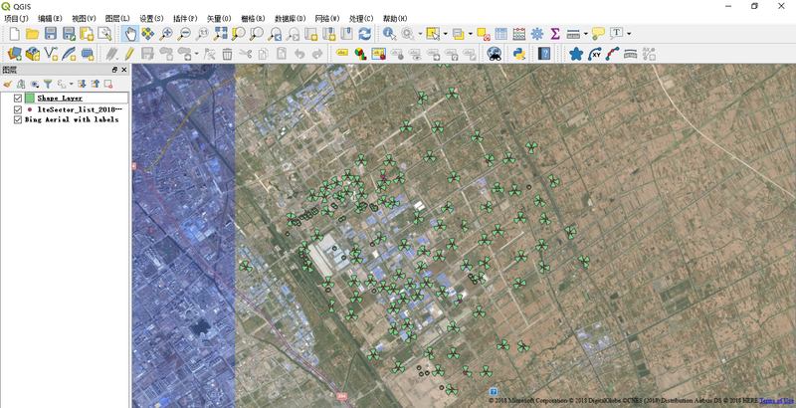This screenshot has width=796, height=408.
Task: Open the 视图(V) menu
Action: pyautogui.click(x=84, y=19)
